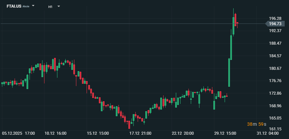Select the 184.57 level on price scale
The width and height of the screenshot is (289, 139).
[x=275, y=56]
